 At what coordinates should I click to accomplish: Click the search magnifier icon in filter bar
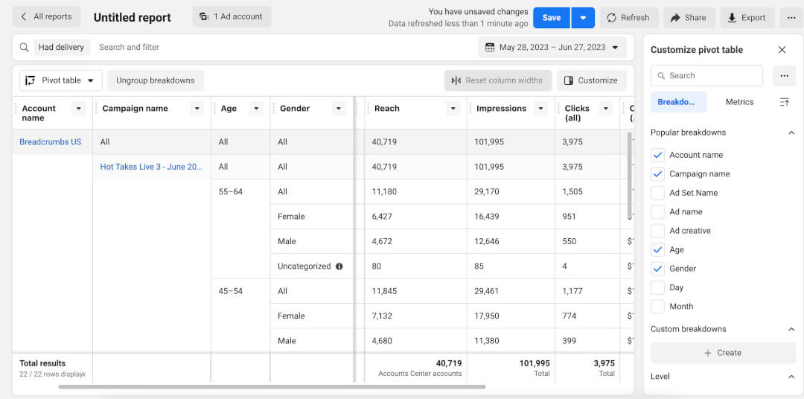pos(25,48)
